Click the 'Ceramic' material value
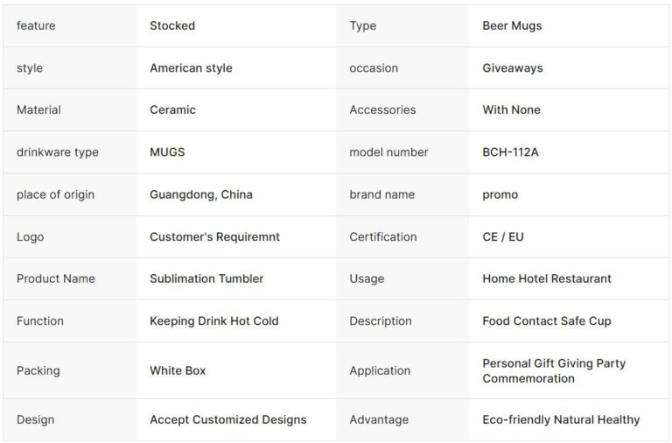Image resolution: width=672 pixels, height=443 pixels. 172,109
